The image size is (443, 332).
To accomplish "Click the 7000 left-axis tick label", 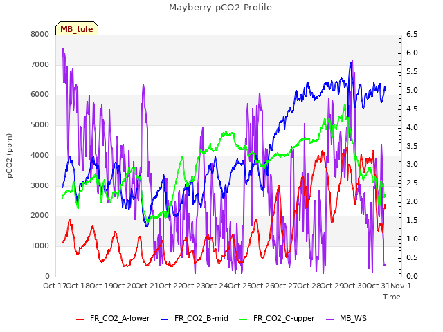I will 40,64.
